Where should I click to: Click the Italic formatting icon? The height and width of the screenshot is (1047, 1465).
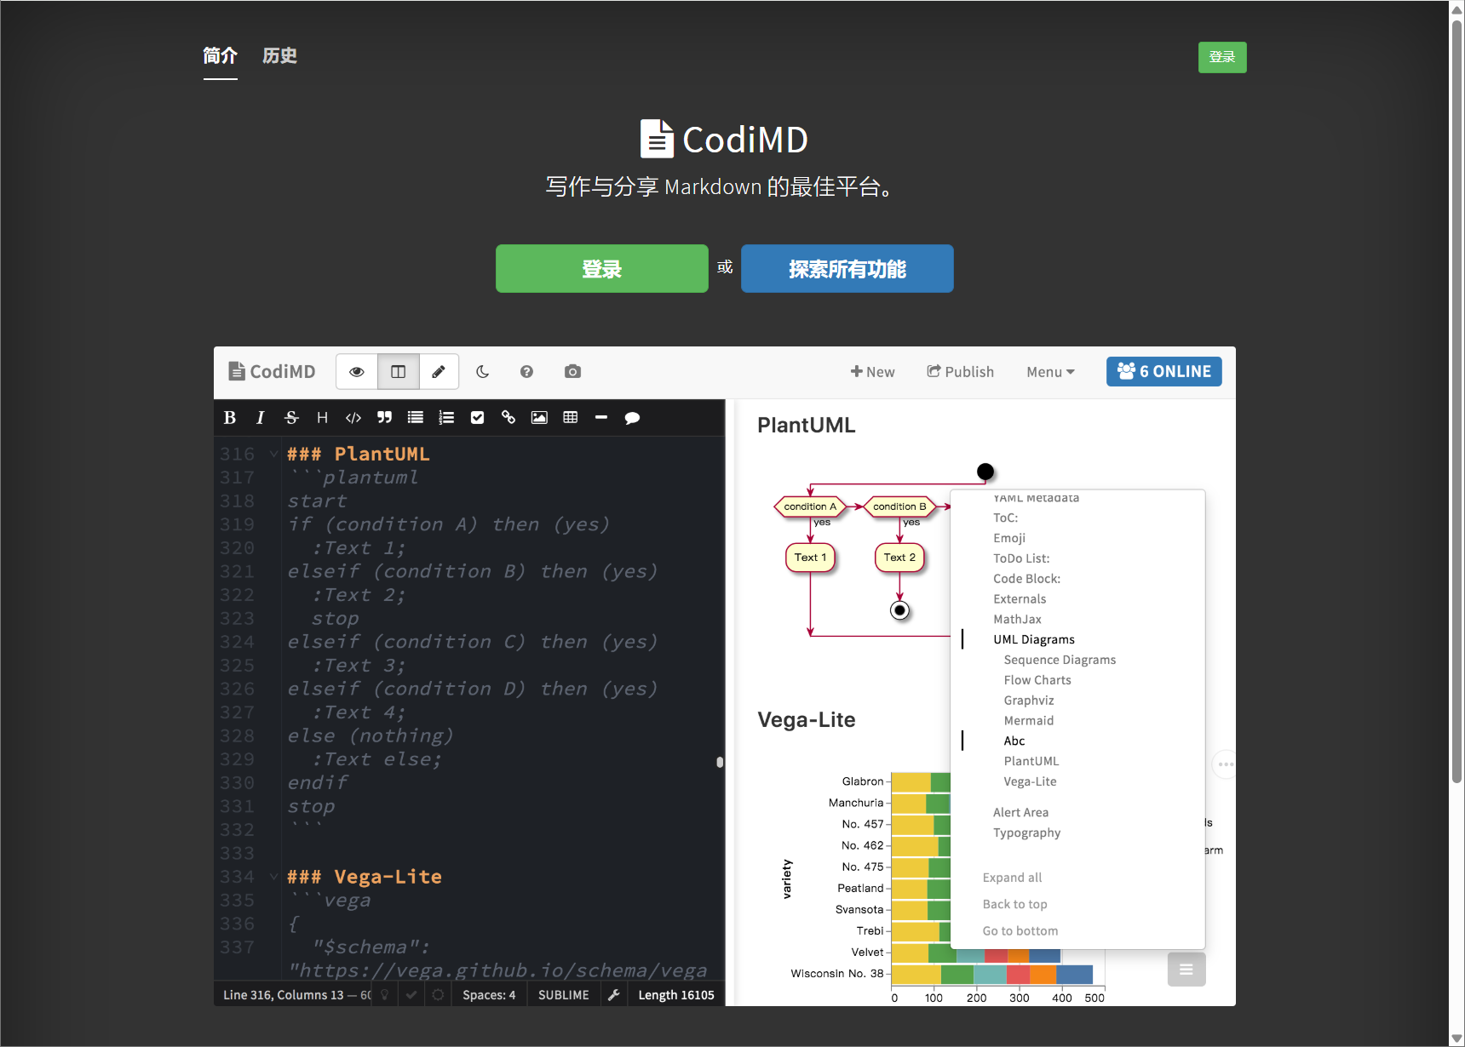click(x=260, y=418)
